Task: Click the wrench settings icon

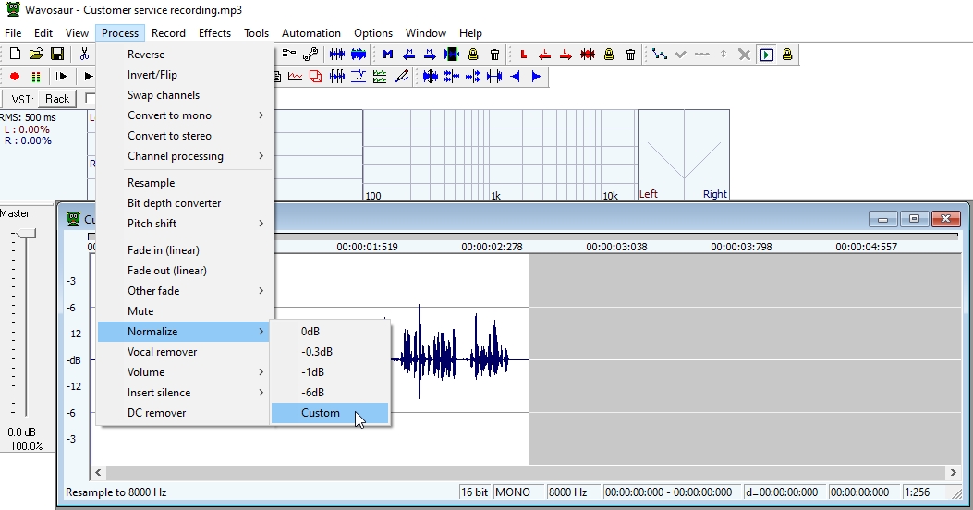Action: tap(310, 55)
